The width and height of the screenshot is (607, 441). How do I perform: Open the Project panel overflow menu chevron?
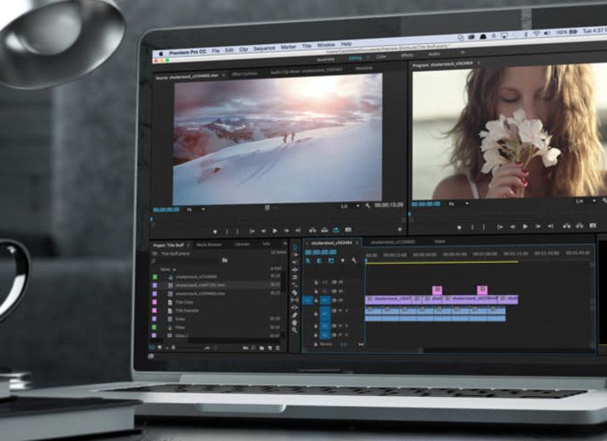pos(285,243)
